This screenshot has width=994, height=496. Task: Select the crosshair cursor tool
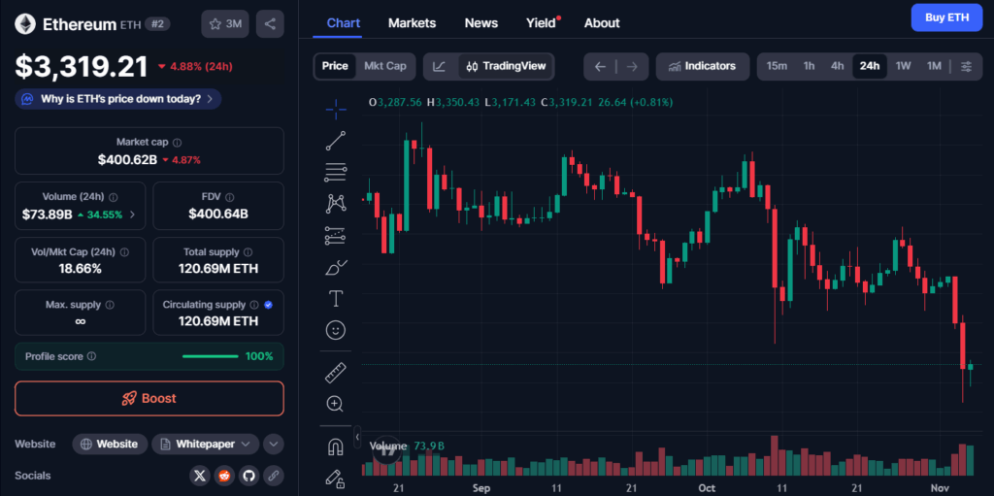click(335, 109)
